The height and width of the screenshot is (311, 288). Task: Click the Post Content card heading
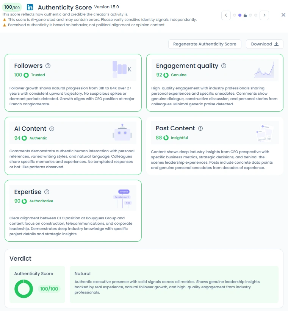pos(175,128)
